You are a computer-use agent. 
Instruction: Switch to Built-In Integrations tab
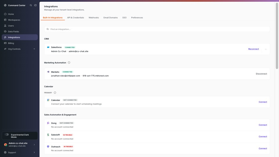(53, 18)
